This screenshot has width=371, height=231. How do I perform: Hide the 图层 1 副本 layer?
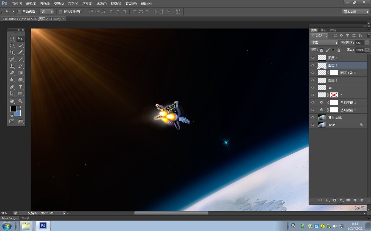pos(313,73)
